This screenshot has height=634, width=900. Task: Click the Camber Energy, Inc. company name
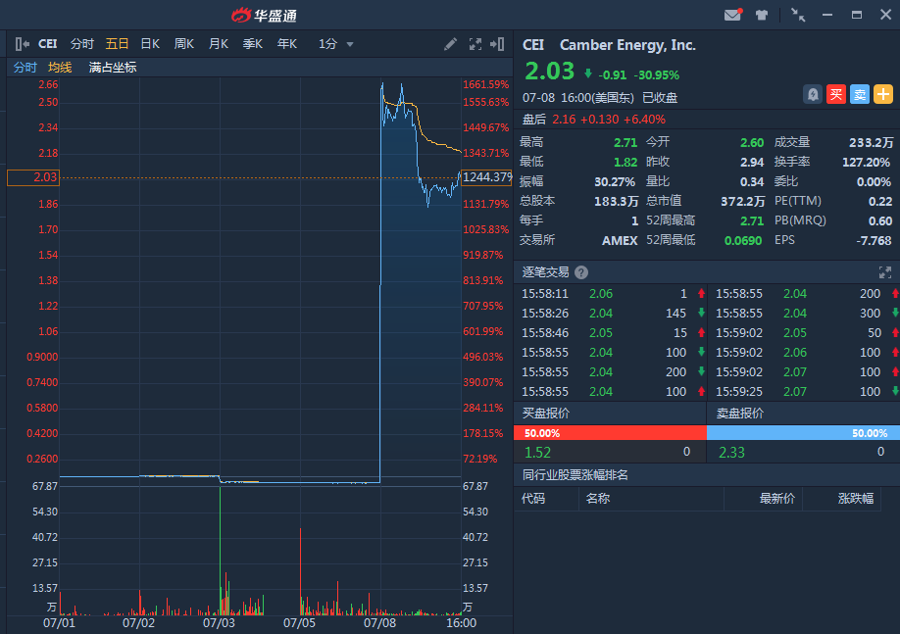tap(627, 45)
